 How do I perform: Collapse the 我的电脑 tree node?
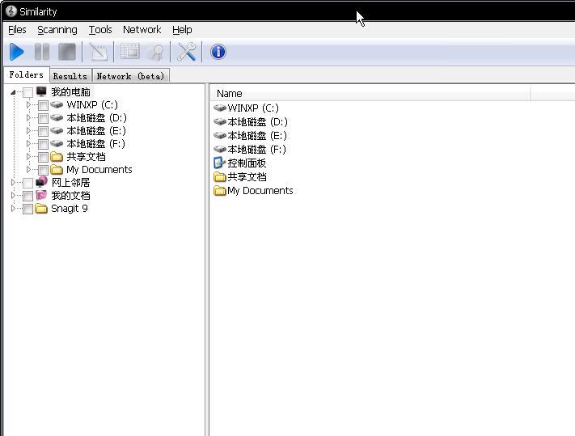tap(14, 92)
